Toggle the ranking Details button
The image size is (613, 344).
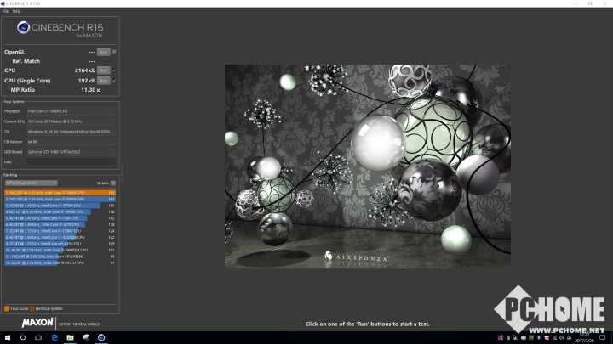coord(113,183)
